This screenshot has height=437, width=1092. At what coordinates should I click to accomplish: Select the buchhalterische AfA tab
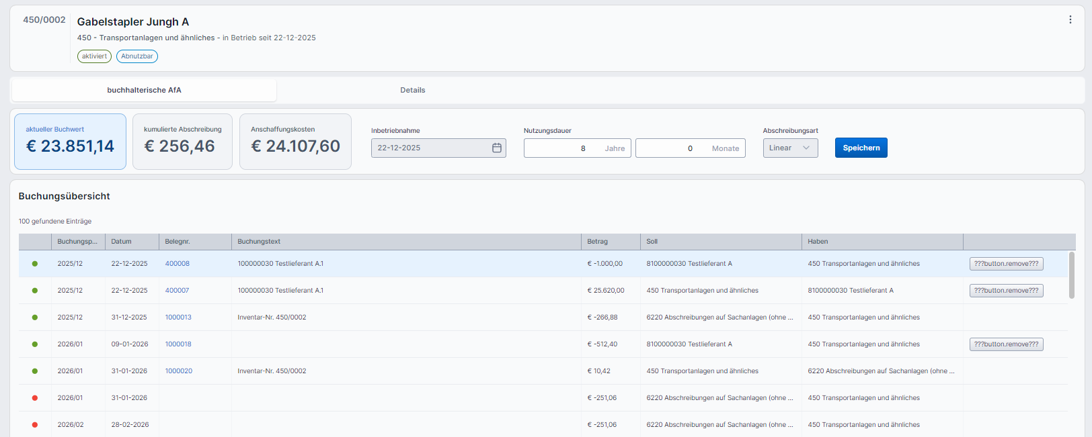pyautogui.click(x=144, y=90)
